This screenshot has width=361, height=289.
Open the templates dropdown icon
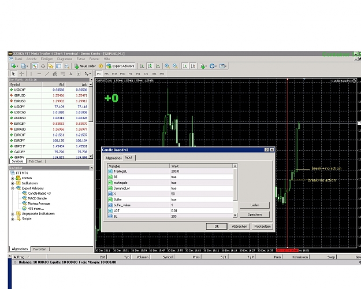222,66
